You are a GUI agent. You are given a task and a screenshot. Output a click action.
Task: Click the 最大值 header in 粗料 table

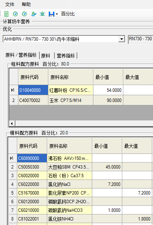point(138,77)
